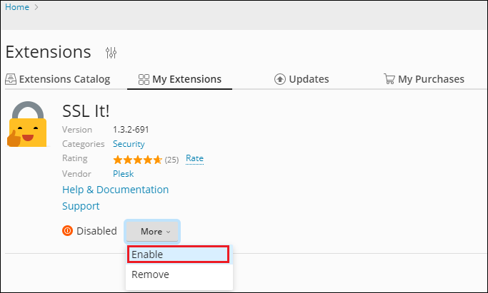The height and width of the screenshot is (293, 488).
Task: Click the chevron on the More button
Action: pos(168,232)
